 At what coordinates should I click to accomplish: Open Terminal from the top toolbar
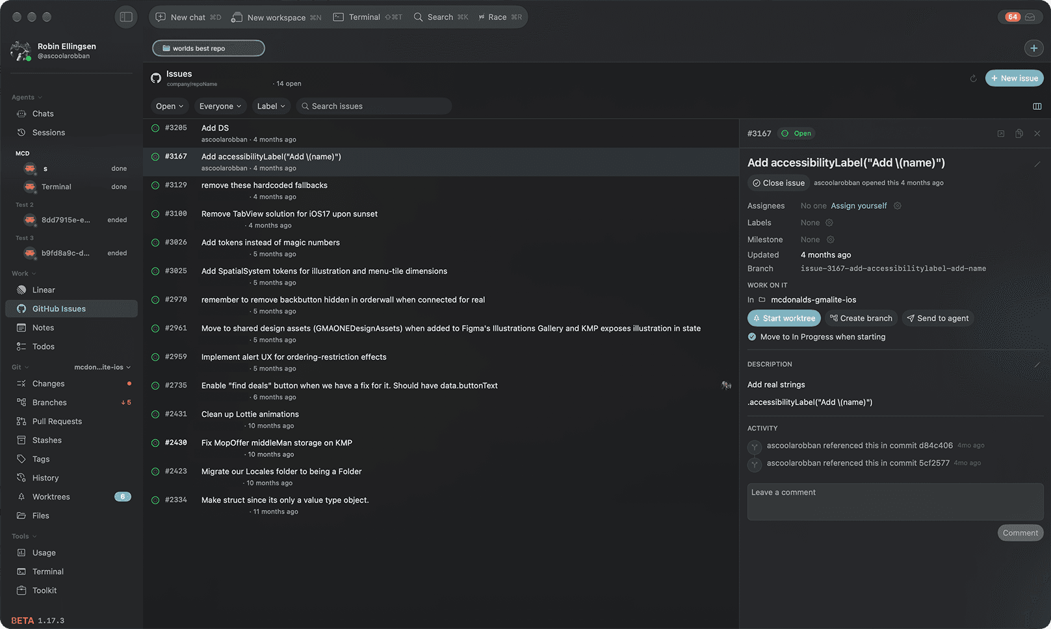[x=367, y=18]
